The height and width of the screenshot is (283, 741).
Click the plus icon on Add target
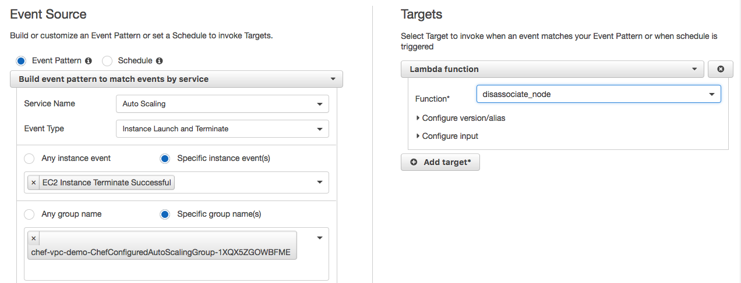pyautogui.click(x=414, y=162)
